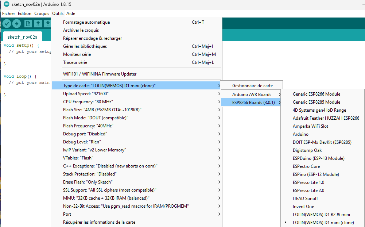
Task: Launch WiFi101 / WiFiNINA Firmware Updater
Action: point(136,74)
